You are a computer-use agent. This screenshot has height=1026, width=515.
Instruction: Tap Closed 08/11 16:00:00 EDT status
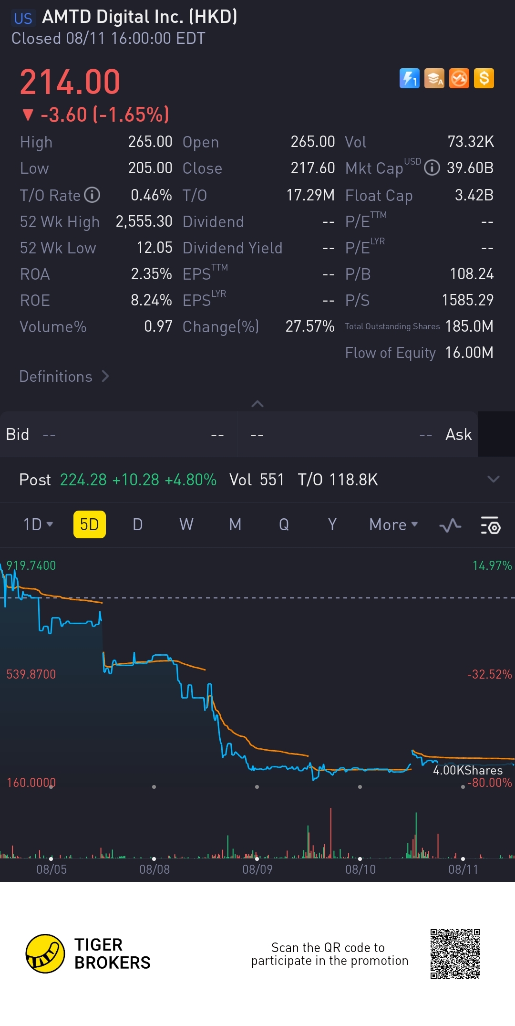tap(108, 39)
